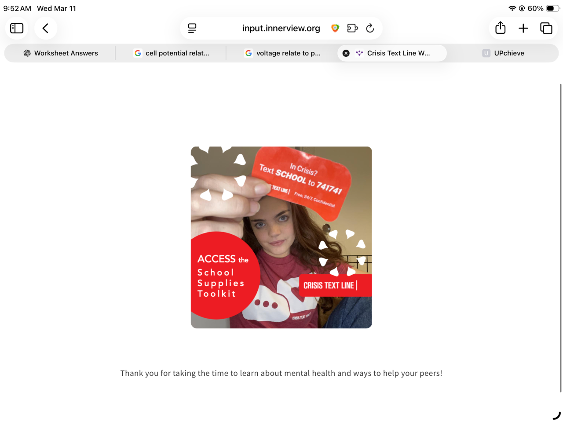
Task: Toggle the Safari sidebar icon
Action: pyautogui.click(x=17, y=28)
